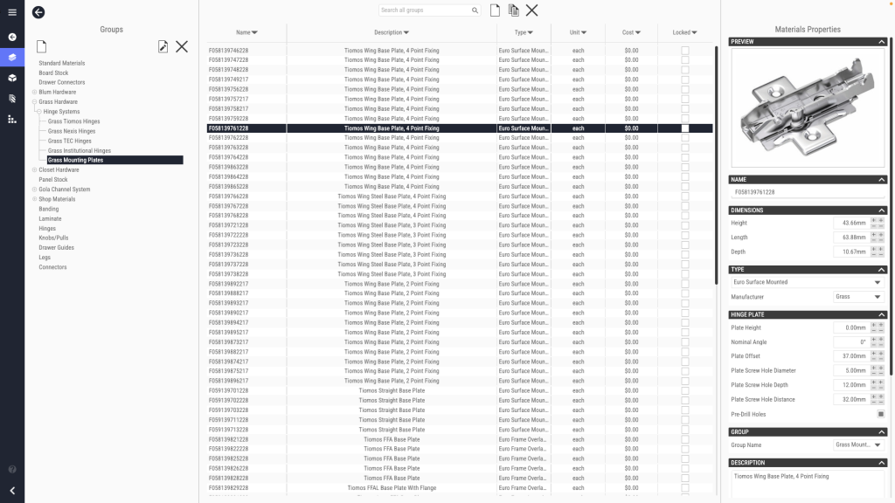Viewport: 895px width, 503px height.
Task: Click the Search all groups field
Action: 426,10
